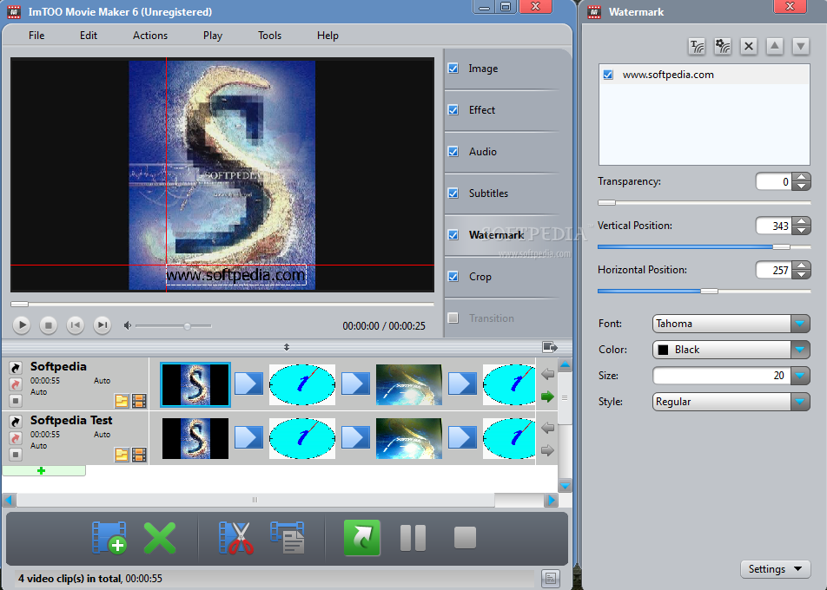Toggle the Crop checkbox
This screenshot has width=827, height=590.
click(x=453, y=276)
